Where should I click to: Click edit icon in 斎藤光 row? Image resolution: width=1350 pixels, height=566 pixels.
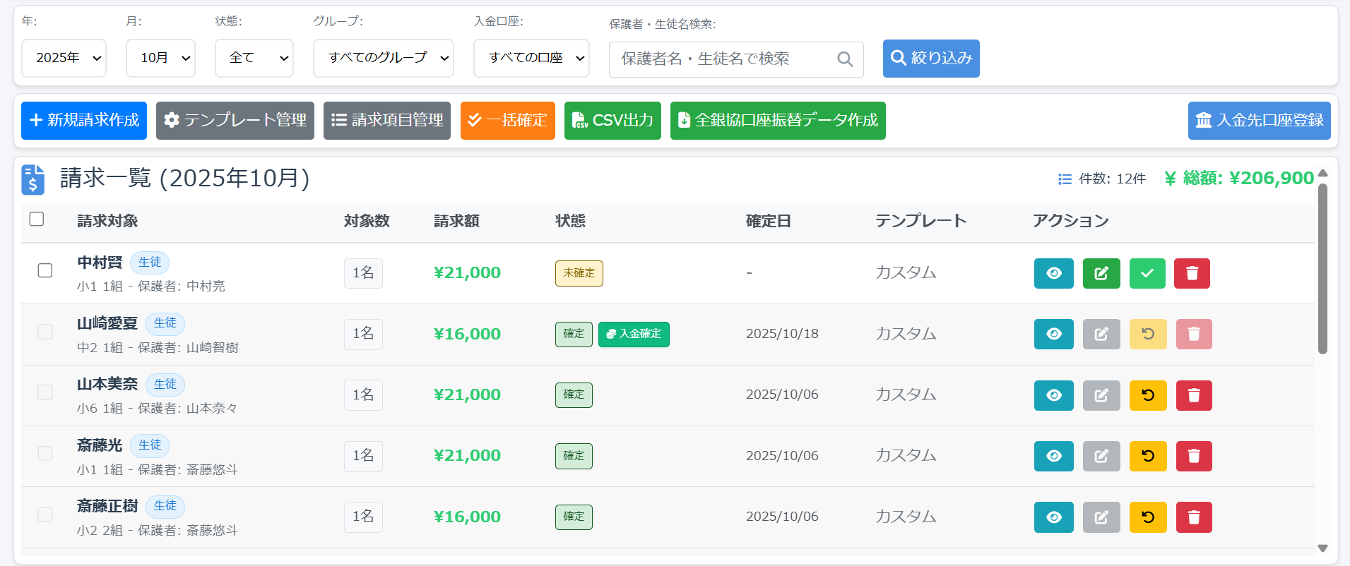click(x=1101, y=456)
